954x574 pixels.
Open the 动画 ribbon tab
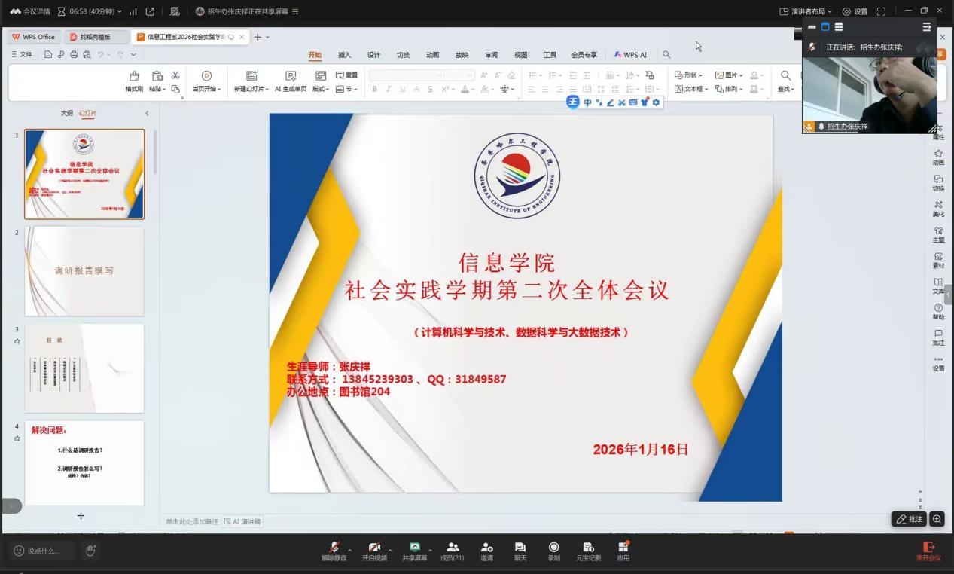432,55
